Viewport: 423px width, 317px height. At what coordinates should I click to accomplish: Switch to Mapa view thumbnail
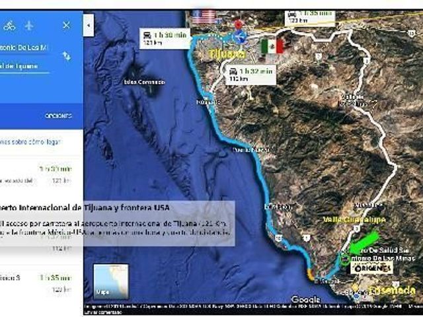[111, 282]
